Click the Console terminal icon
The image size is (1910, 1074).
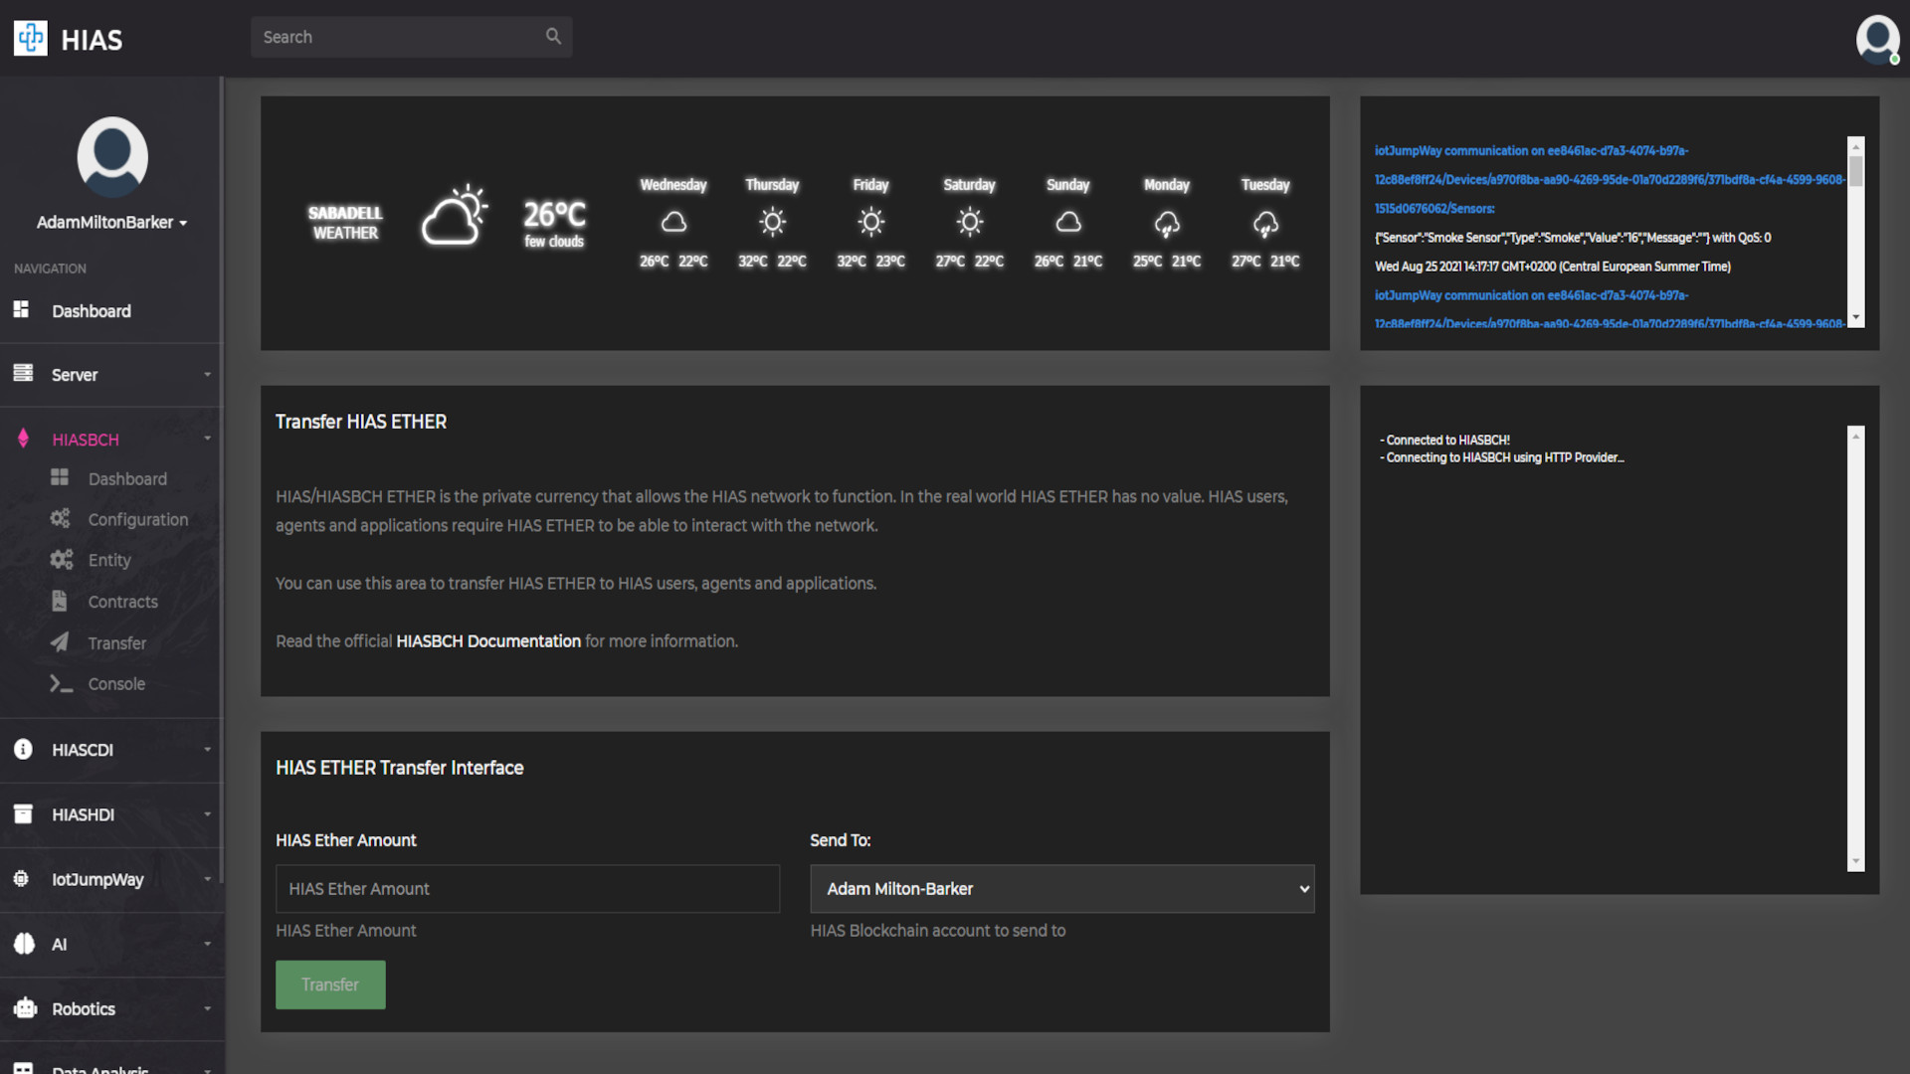point(61,684)
